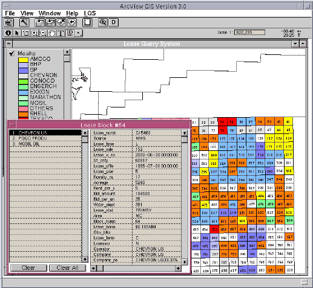The width and height of the screenshot is (313, 288).
Task: Click the Lease_numb attribute row
Action: coord(136,133)
